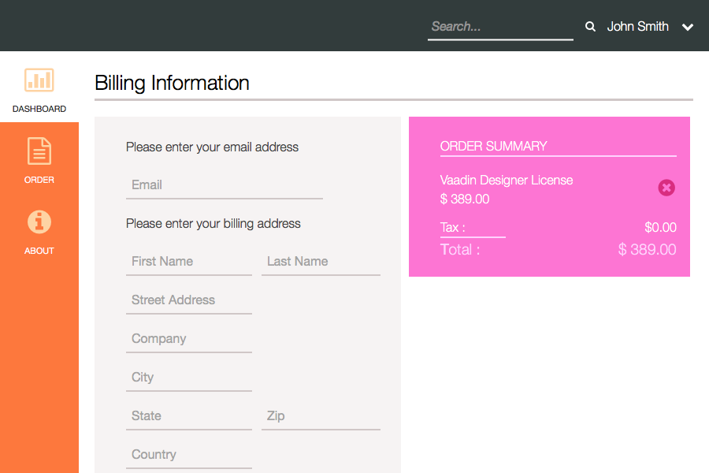
Task: Expand the John Smith user chevron
Action: point(688,27)
